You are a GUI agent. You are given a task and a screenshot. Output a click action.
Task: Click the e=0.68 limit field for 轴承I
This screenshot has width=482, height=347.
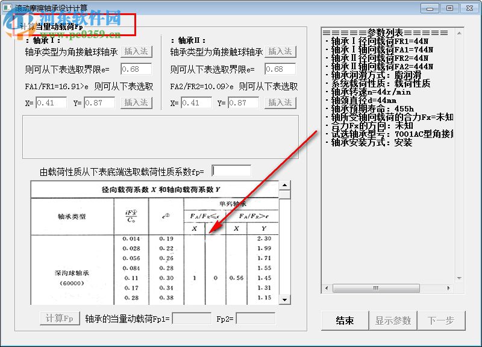click(x=136, y=69)
